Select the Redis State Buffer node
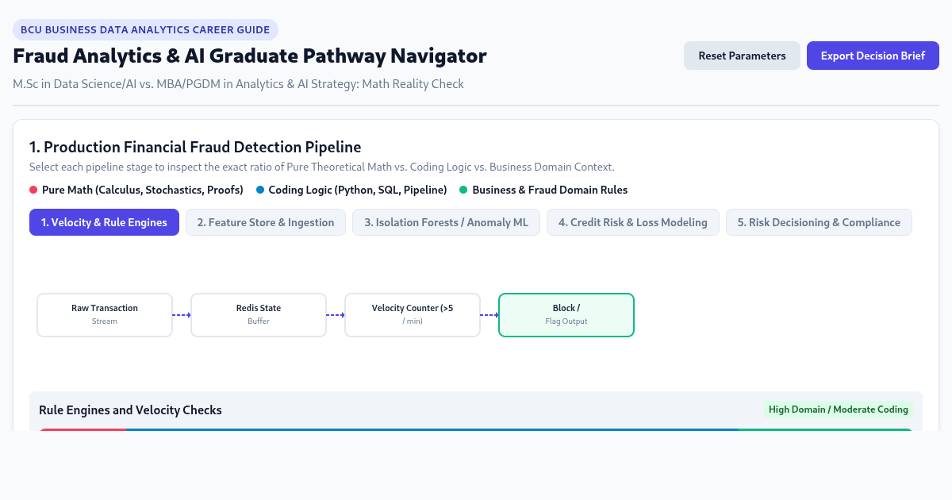952x500 pixels. click(259, 315)
